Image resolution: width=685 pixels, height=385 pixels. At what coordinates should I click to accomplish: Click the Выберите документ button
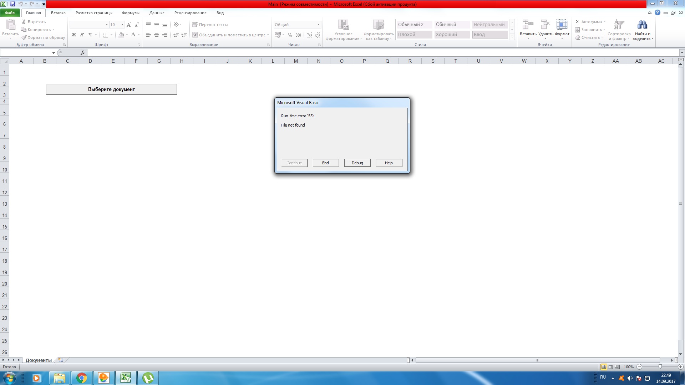click(111, 89)
